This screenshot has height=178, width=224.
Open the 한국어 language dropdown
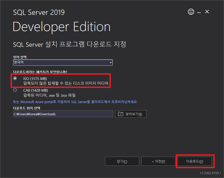click(x=63, y=63)
